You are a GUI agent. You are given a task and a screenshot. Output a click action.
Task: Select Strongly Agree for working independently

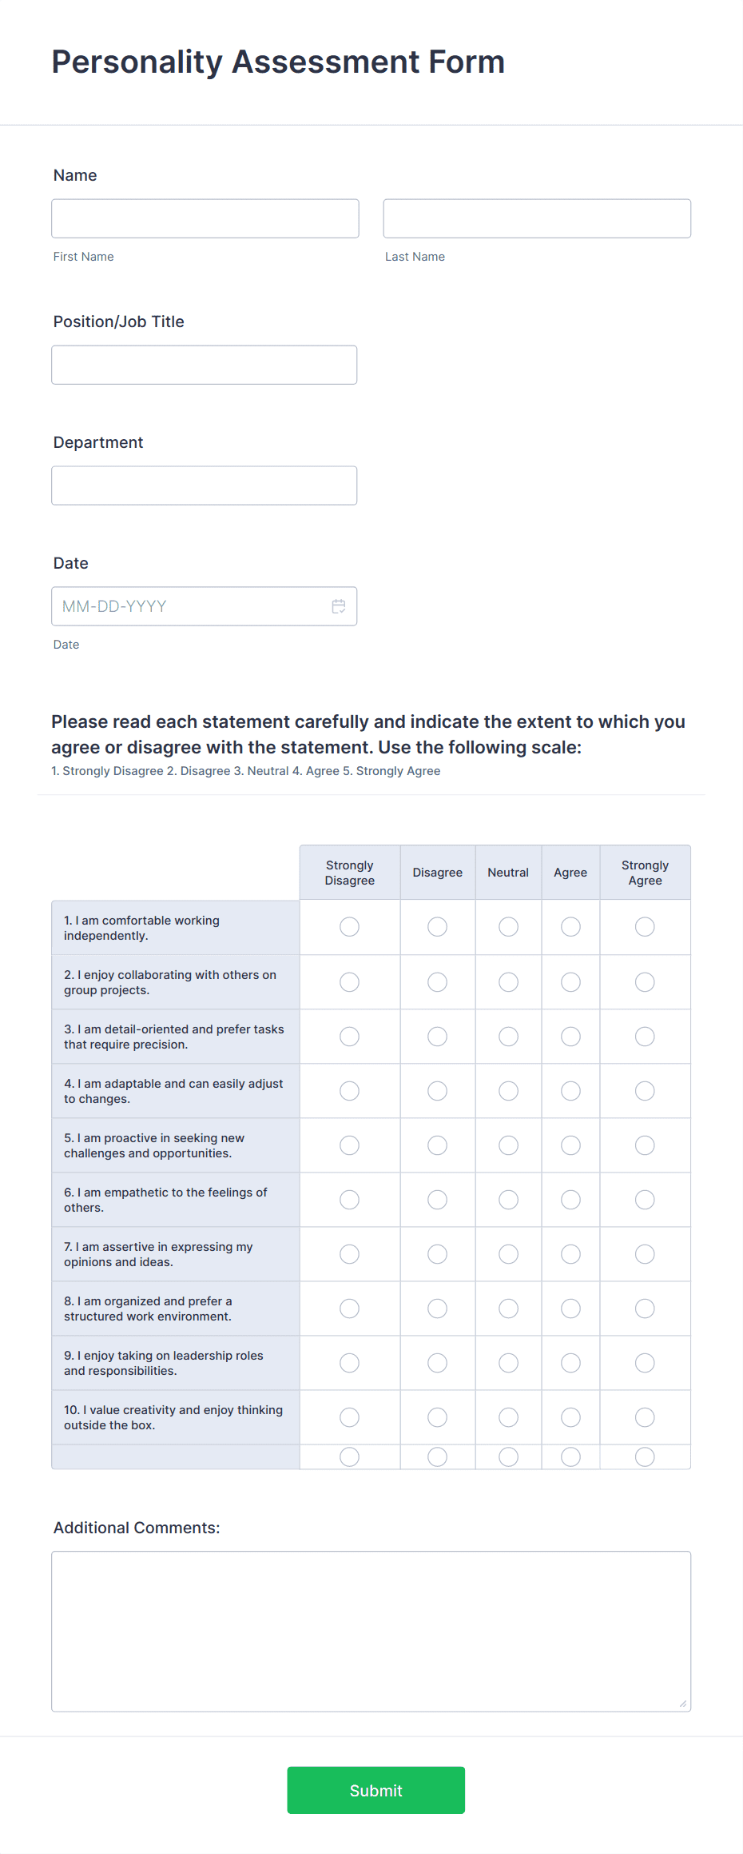[x=645, y=927]
